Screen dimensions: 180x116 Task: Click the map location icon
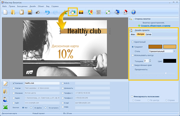pos(90,12)
